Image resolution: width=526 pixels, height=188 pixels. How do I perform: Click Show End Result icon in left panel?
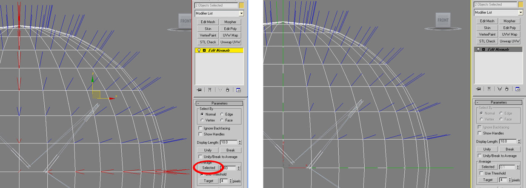coord(210,90)
